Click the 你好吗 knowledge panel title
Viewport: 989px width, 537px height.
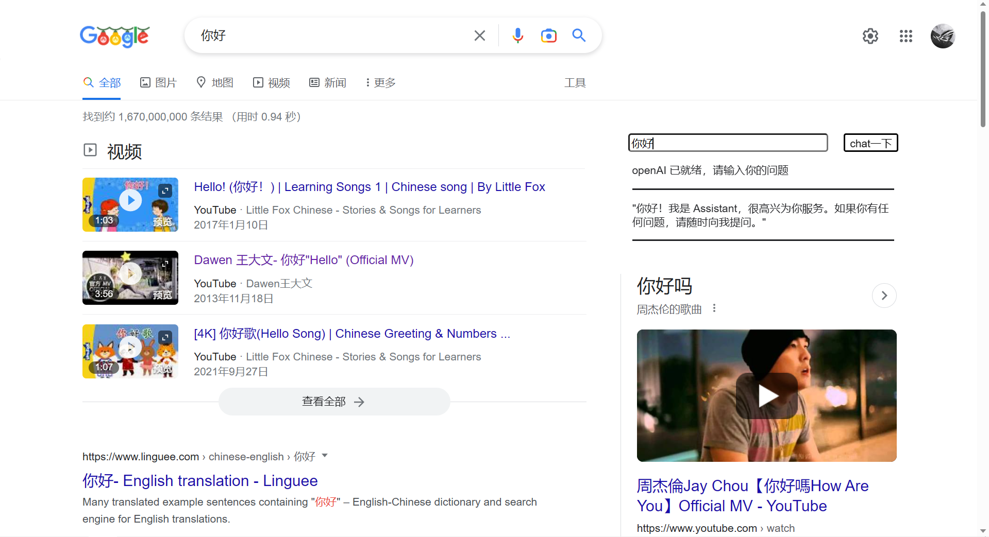(x=664, y=286)
